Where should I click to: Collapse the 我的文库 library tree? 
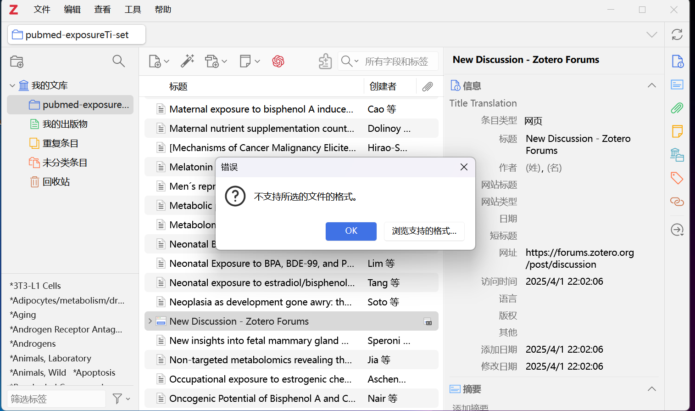[12, 86]
